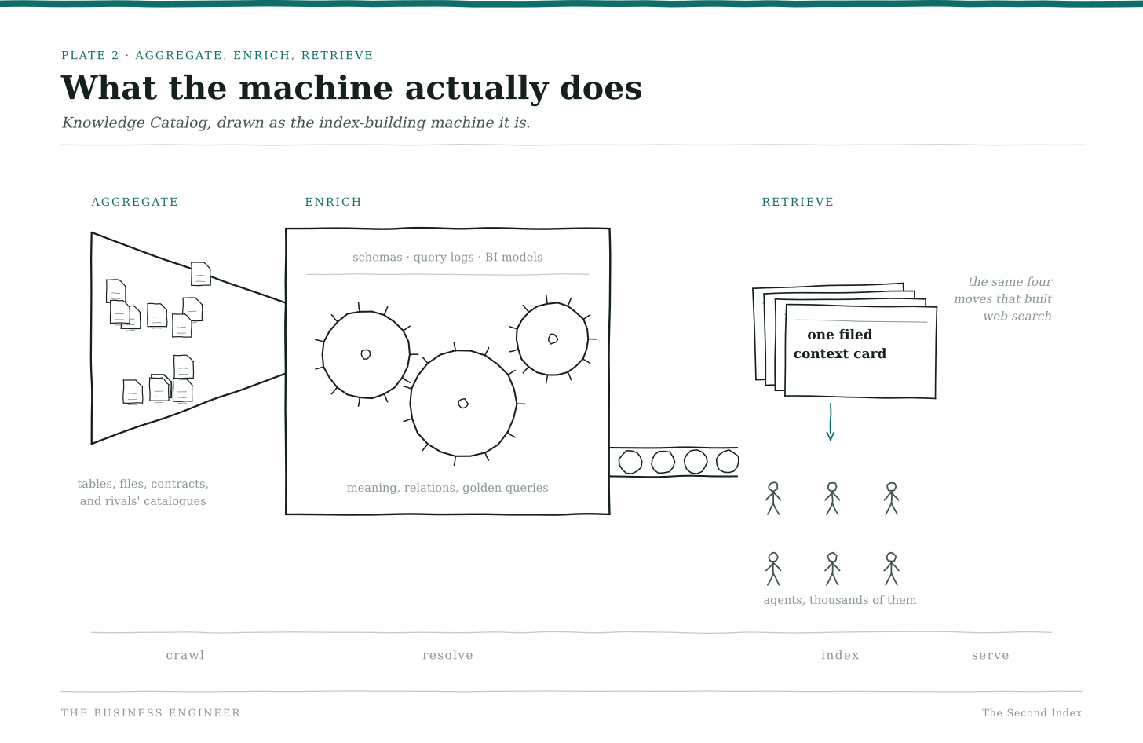Click 'the same four moves' side note
Screen dimensions: 1143x743
coord(1003,299)
